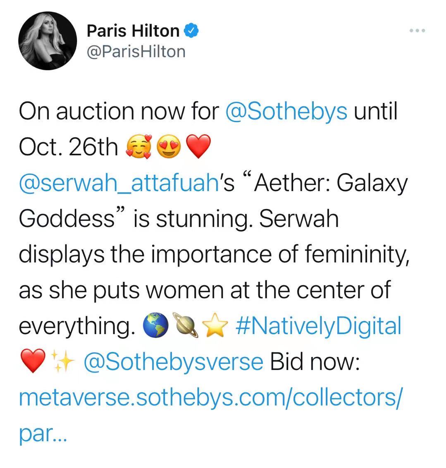The width and height of the screenshot is (446, 468).
Task: Open the @Sothebysverse mention
Action: [x=173, y=362]
